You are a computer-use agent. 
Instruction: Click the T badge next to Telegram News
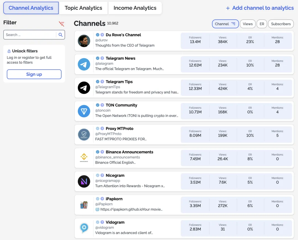tap(102, 58)
